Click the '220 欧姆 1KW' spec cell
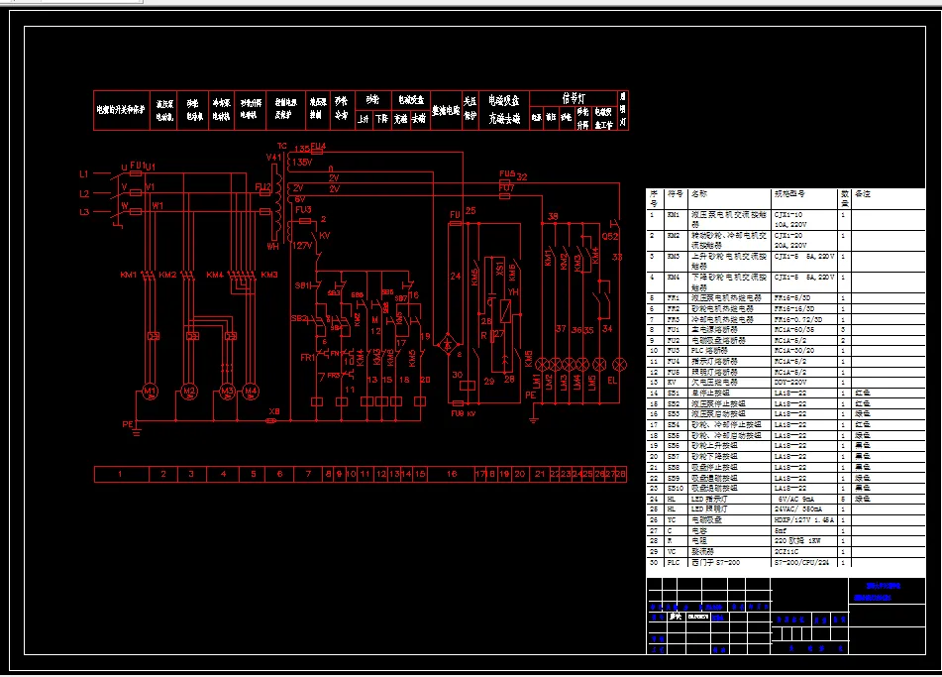This screenshot has width=942, height=677. coord(804,541)
